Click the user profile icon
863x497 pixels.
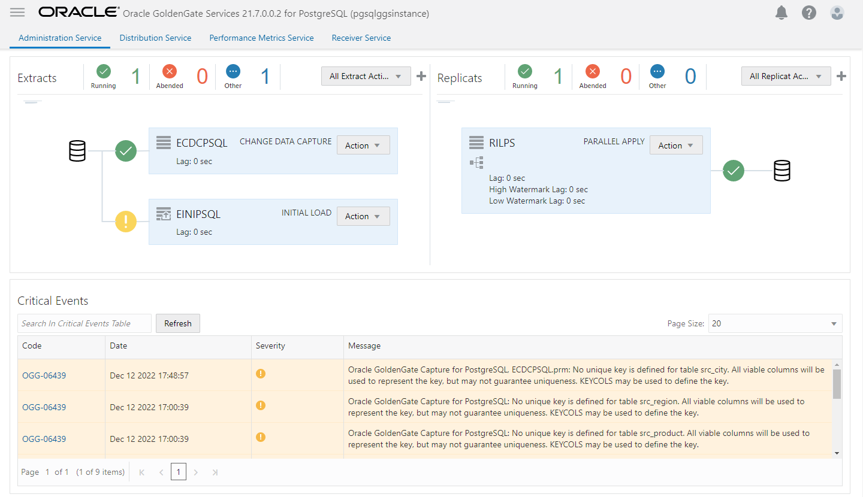837,12
